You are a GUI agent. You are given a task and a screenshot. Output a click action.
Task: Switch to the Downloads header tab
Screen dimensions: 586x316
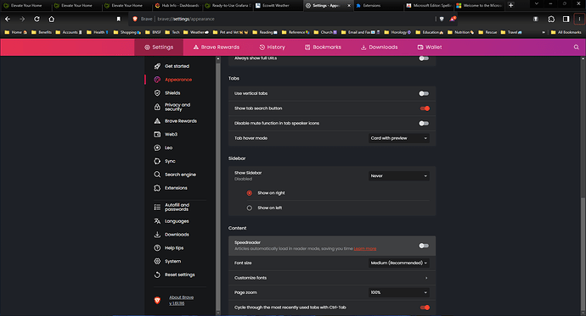click(379, 47)
